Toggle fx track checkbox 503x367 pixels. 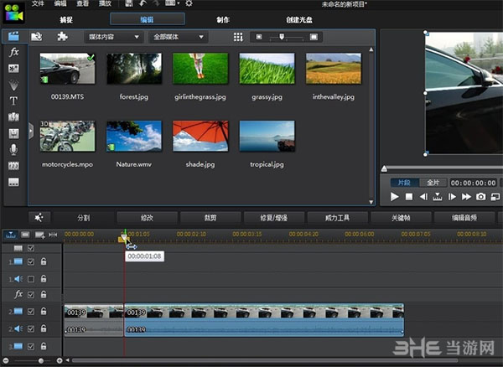[x=31, y=295]
